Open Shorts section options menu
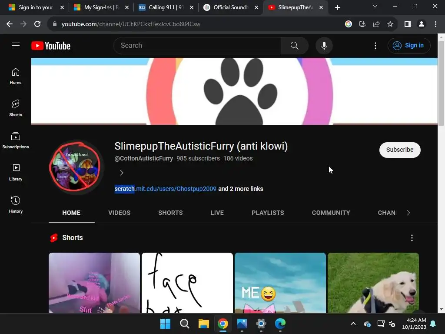This screenshot has width=445, height=334. pyautogui.click(x=412, y=238)
